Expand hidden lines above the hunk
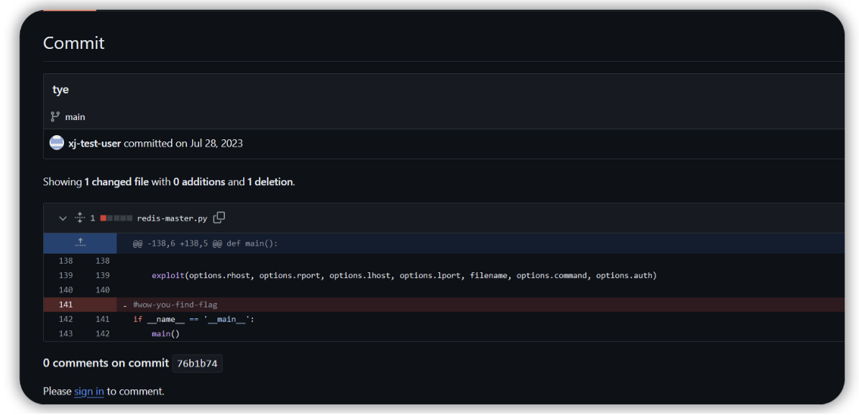859x415 pixels. [81, 243]
